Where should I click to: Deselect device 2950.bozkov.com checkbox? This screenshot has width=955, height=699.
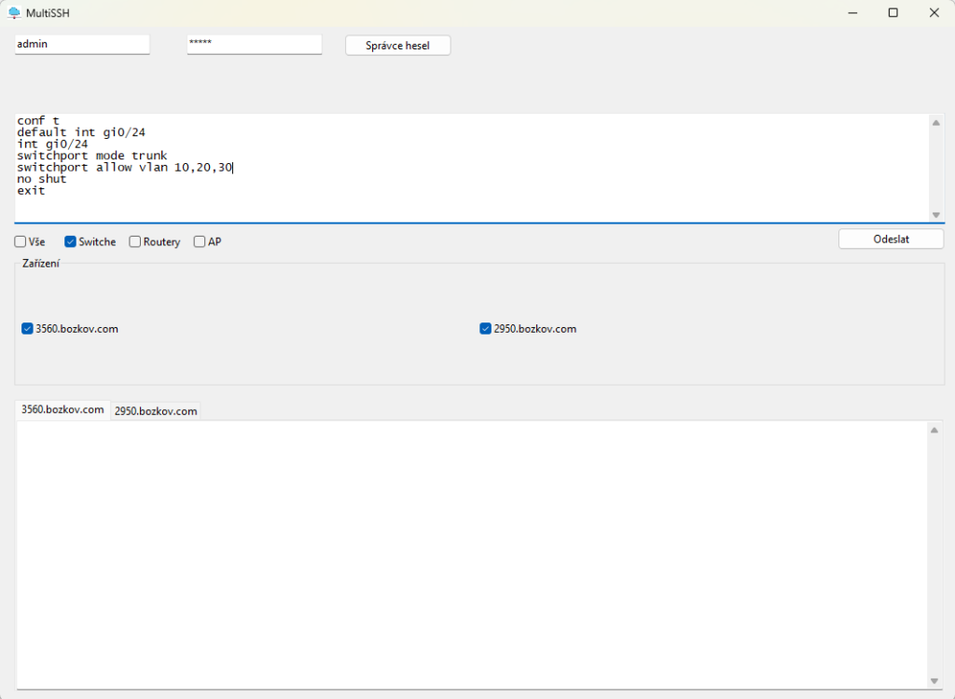[485, 329]
